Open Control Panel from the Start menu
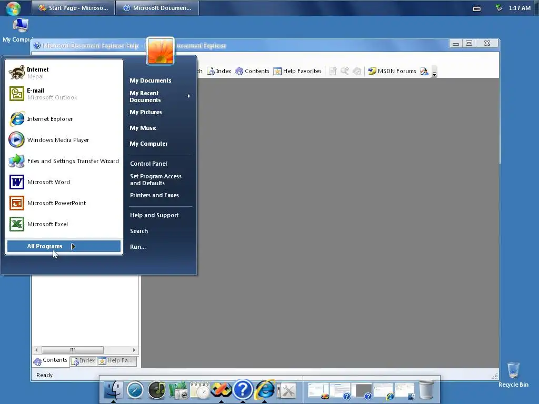This screenshot has width=539, height=404. coord(148,164)
